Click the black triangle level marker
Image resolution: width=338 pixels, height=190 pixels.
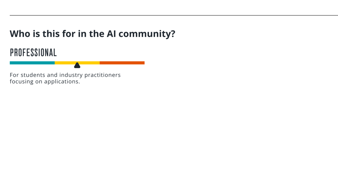77,65
